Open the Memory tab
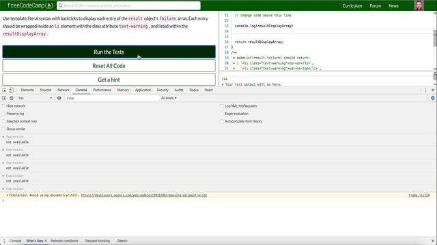This screenshot has width=437, height=245. pos(123,90)
